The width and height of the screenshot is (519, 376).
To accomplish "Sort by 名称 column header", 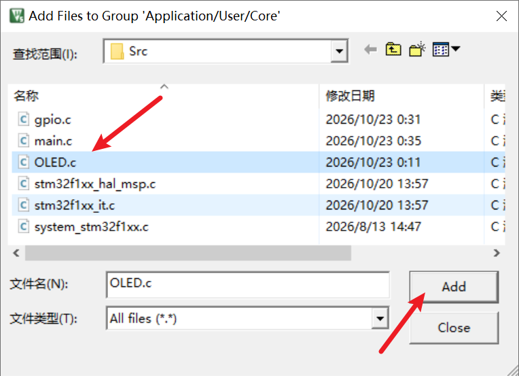I will [164, 96].
